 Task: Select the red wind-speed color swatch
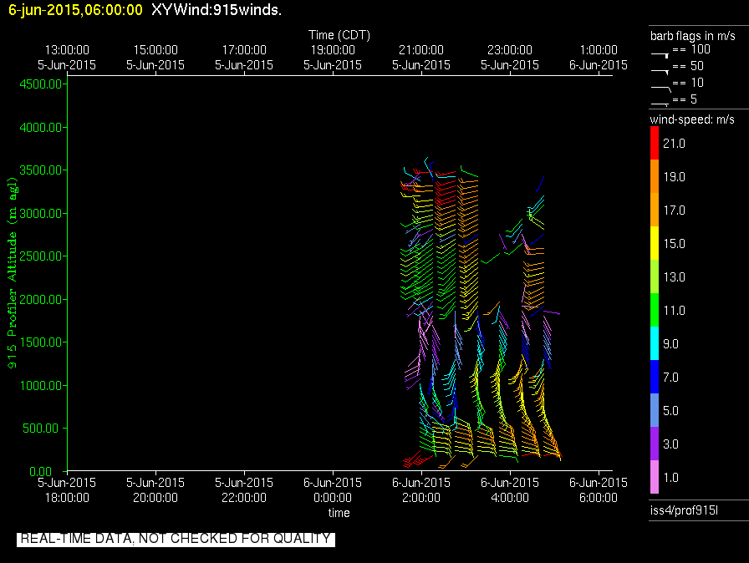click(x=655, y=143)
